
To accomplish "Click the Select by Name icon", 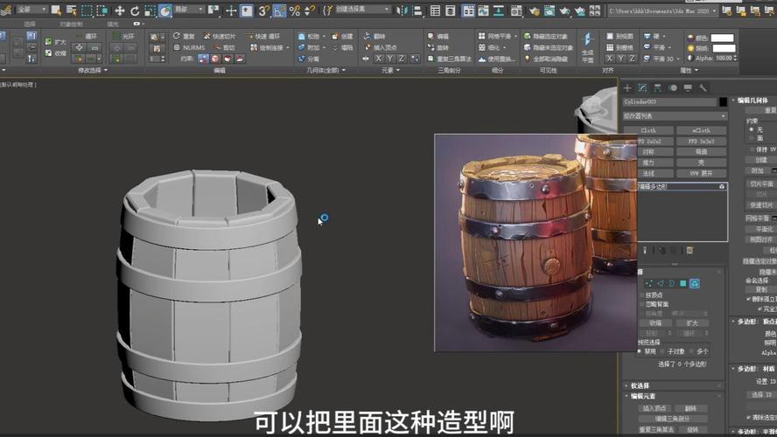I will coord(72,10).
